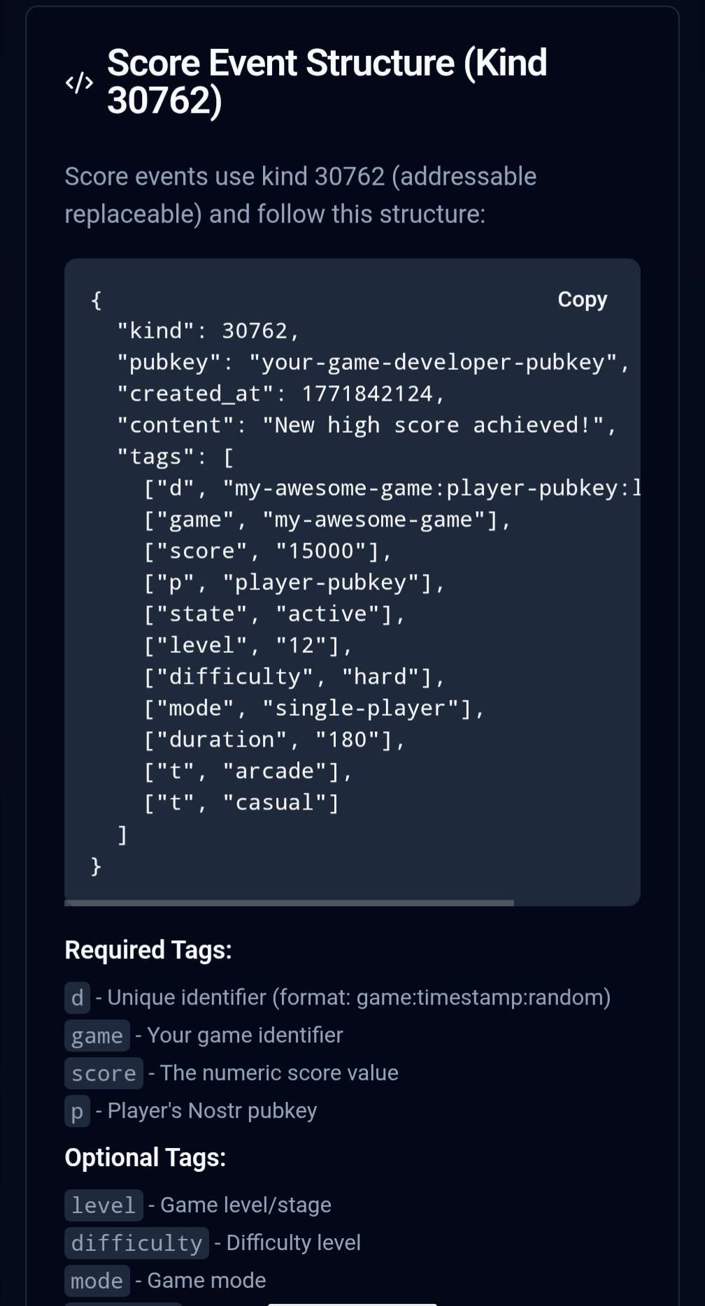Select the "level" optional tag chip
Screen dimensions: 705x1306
(104, 1205)
